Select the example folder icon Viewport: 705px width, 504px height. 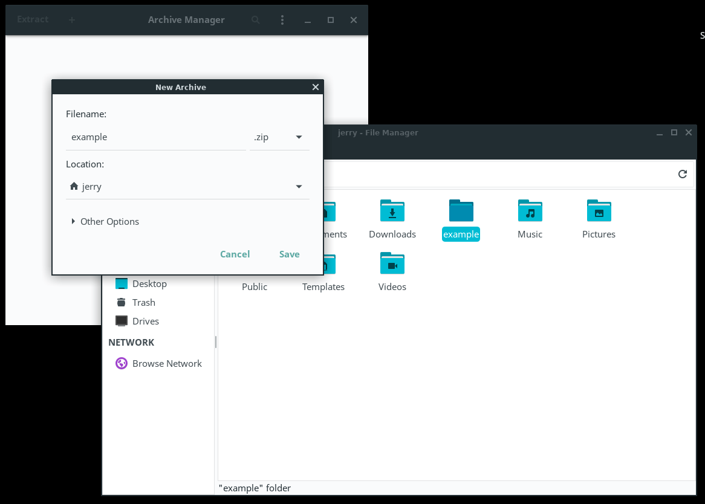pyautogui.click(x=461, y=211)
